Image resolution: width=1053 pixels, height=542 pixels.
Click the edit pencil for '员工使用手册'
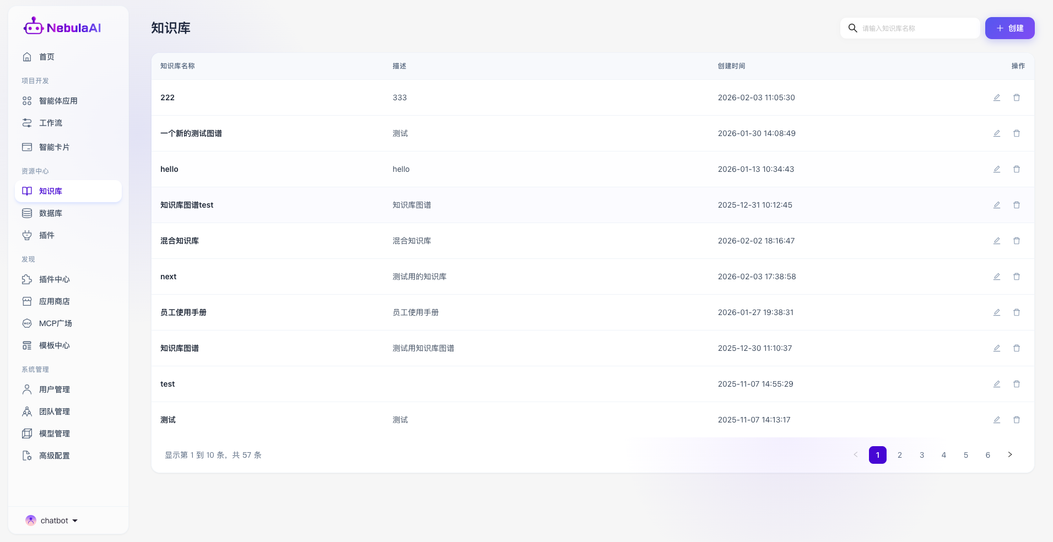(x=996, y=312)
